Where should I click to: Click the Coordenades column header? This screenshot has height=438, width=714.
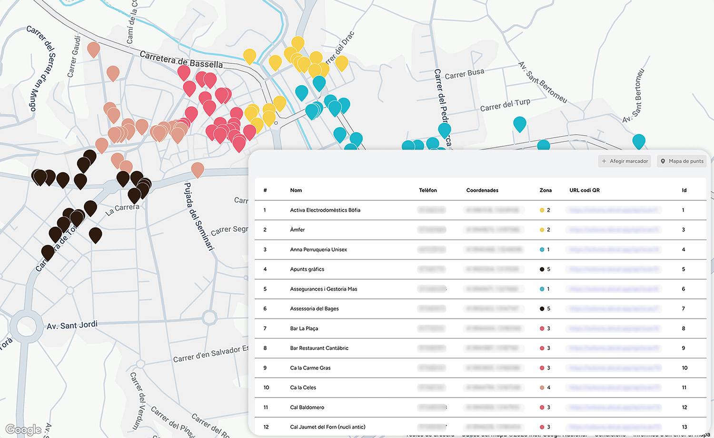482,190
